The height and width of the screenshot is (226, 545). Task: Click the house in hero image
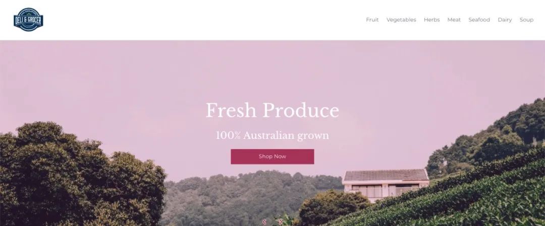(386, 184)
